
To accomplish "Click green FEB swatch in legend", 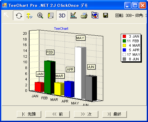I will click(x=124, y=41).
